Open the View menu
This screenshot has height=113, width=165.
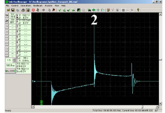pos(57,6)
